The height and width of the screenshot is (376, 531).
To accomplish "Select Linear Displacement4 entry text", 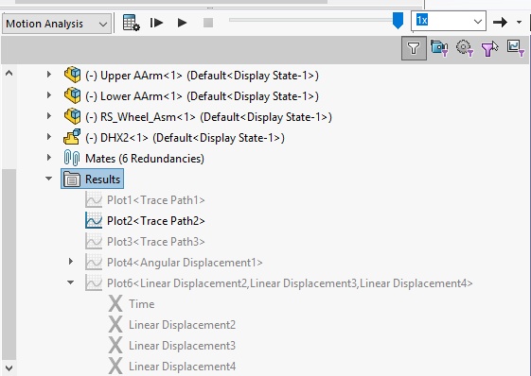I will 182,367.
